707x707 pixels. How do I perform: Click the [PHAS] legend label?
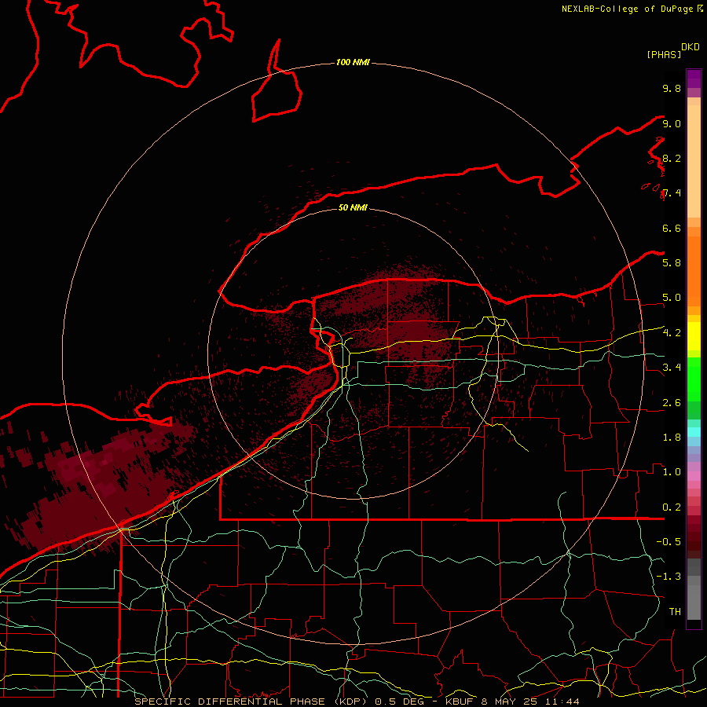point(664,54)
